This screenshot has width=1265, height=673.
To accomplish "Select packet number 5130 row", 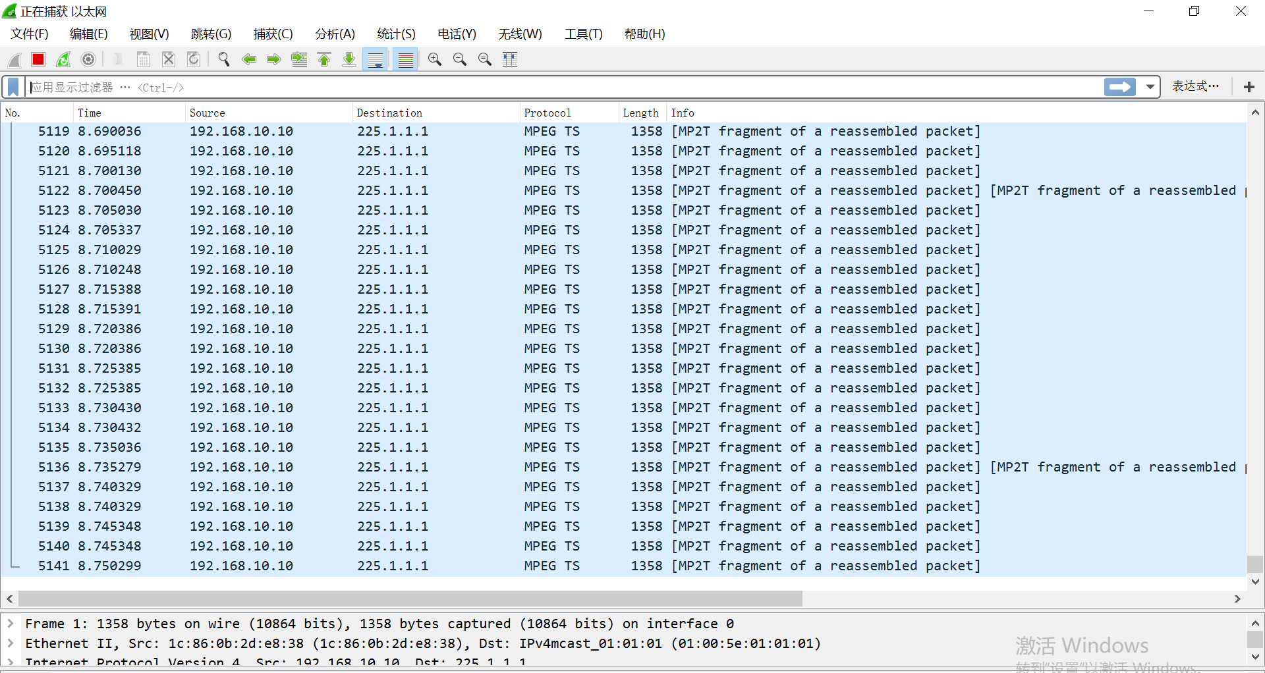I will pyautogui.click(x=624, y=348).
